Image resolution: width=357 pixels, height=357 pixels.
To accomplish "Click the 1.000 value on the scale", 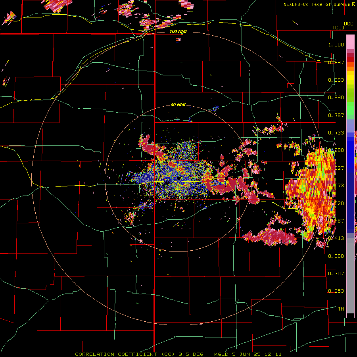I will pyautogui.click(x=336, y=44).
